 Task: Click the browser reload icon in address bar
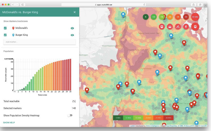(x=144, y=5)
